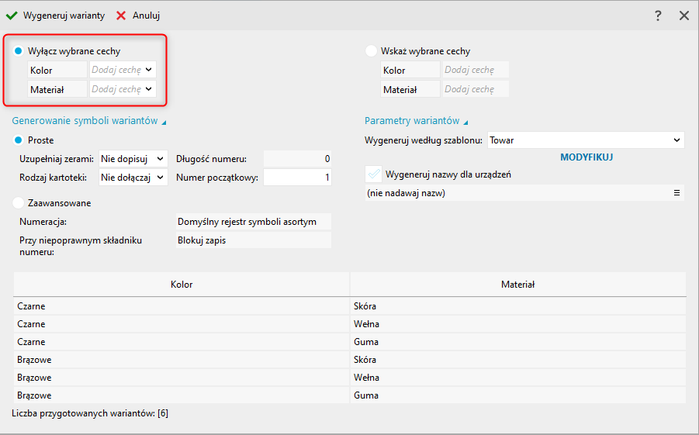The image size is (699, 435).
Task: Click the red X Anuluj icon
Action: [121, 16]
